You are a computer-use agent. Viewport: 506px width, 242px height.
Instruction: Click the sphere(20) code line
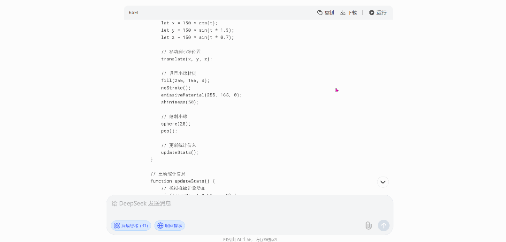[x=176, y=124]
